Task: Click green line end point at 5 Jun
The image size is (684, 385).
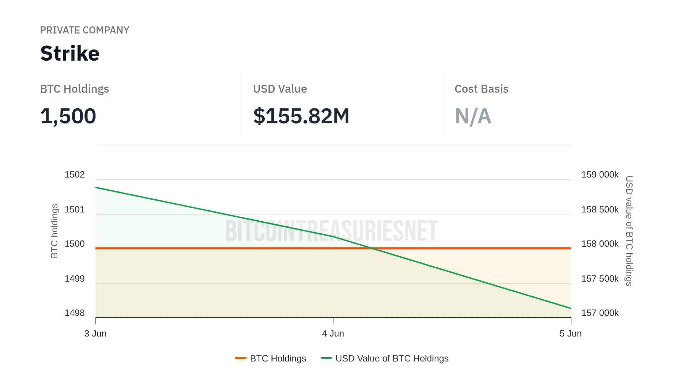Action: [x=570, y=308]
